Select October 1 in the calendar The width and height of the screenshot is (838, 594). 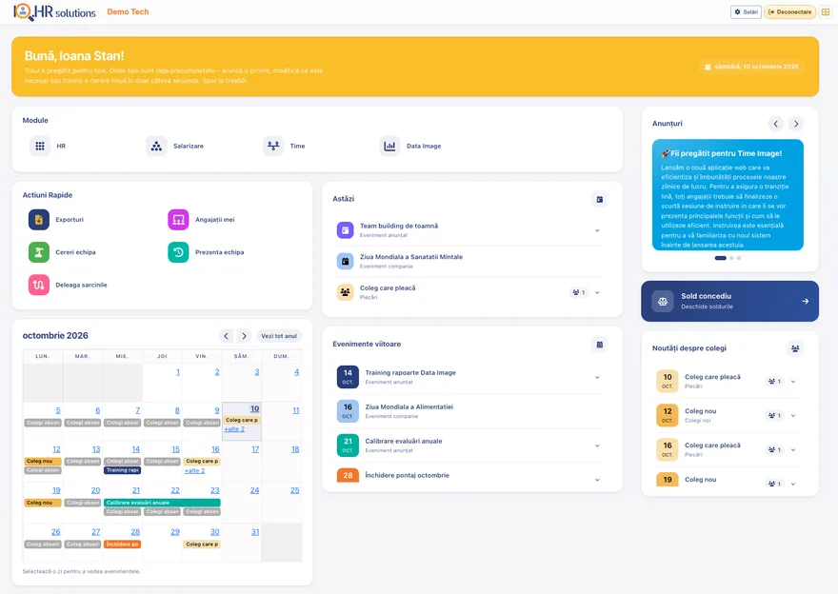tap(177, 372)
